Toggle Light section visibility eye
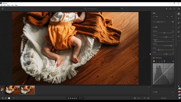The image size is (181, 102). [x=173, y=27]
